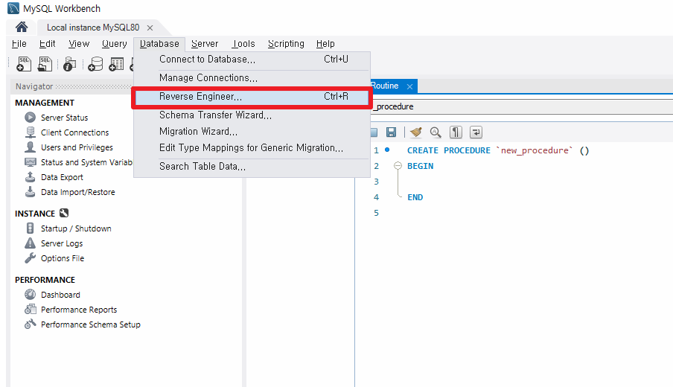The height and width of the screenshot is (387, 673).
Task: Open the Edit menu
Action: click(47, 44)
